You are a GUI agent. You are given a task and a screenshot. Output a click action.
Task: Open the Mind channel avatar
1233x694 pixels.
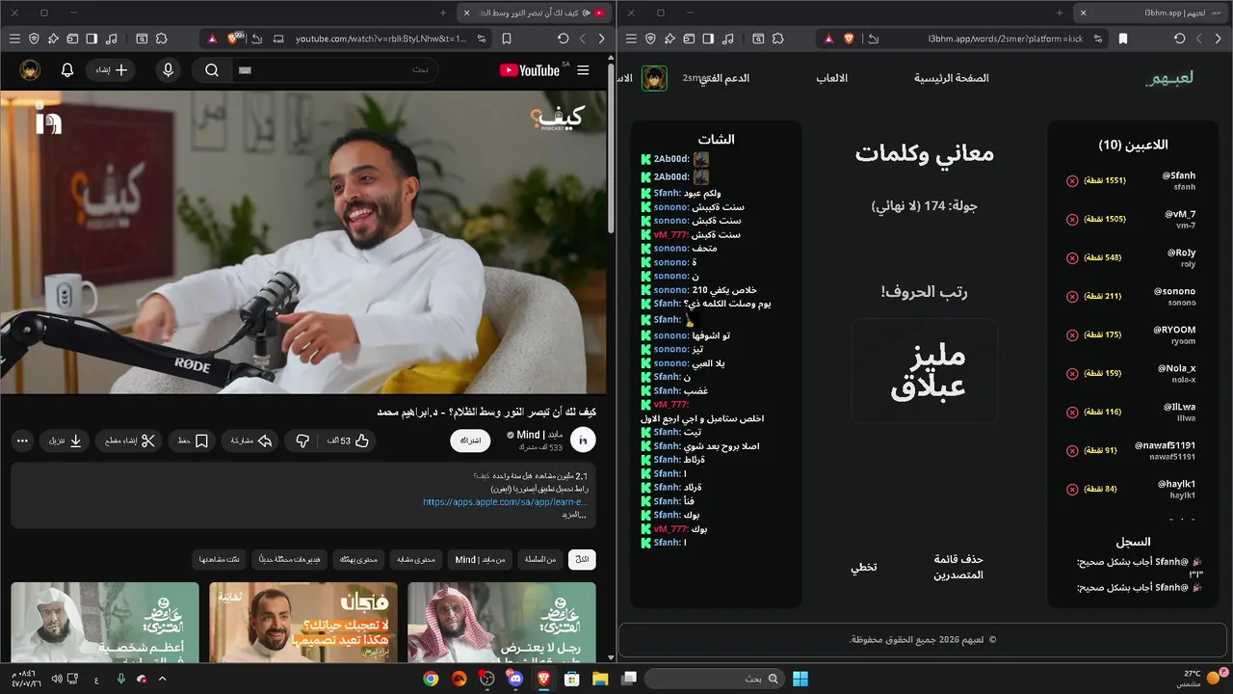click(583, 440)
